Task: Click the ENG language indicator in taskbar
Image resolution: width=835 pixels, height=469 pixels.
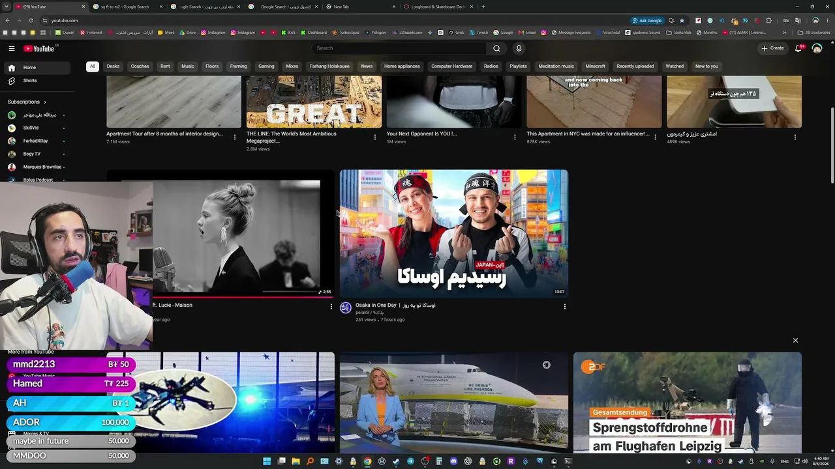Action: (785, 462)
